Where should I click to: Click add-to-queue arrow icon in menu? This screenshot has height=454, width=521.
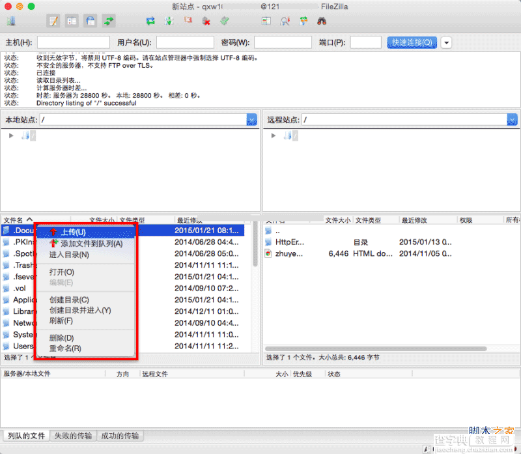pyautogui.click(x=53, y=244)
